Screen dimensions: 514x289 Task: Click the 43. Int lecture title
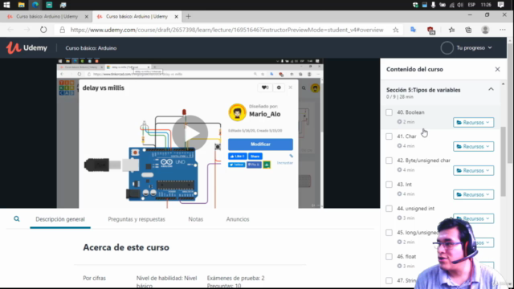(404, 185)
